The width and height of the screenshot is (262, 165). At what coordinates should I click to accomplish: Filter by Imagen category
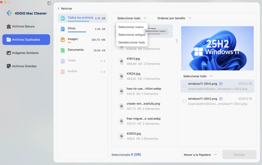point(83,40)
